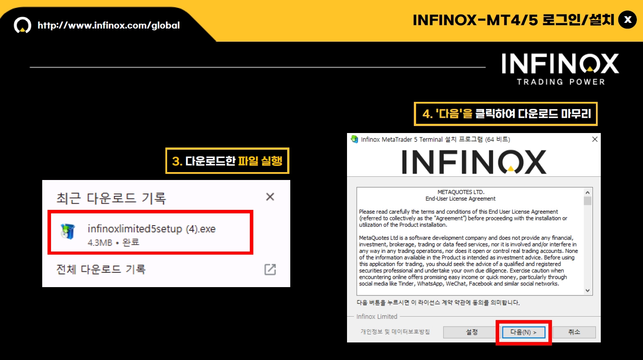Click the MetaTrader installer title bar icon
Image resolution: width=643 pixels, height=360 pixels.
tap(354, 139)
